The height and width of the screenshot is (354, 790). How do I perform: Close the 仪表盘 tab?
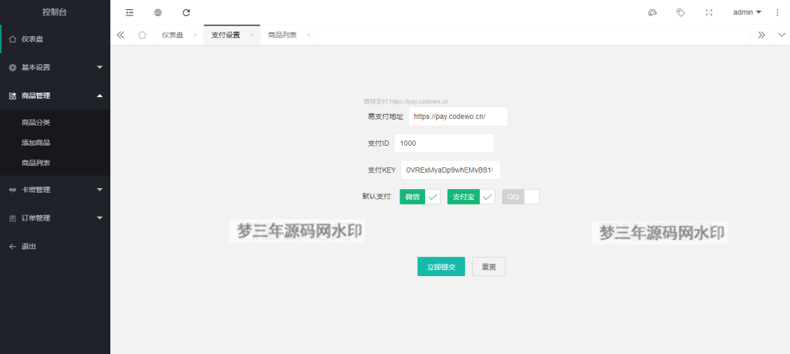coord(195,35)
